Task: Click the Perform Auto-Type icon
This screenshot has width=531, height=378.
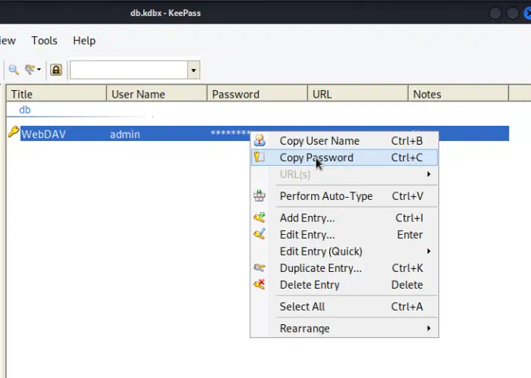Action: click(x=259, y=195)
